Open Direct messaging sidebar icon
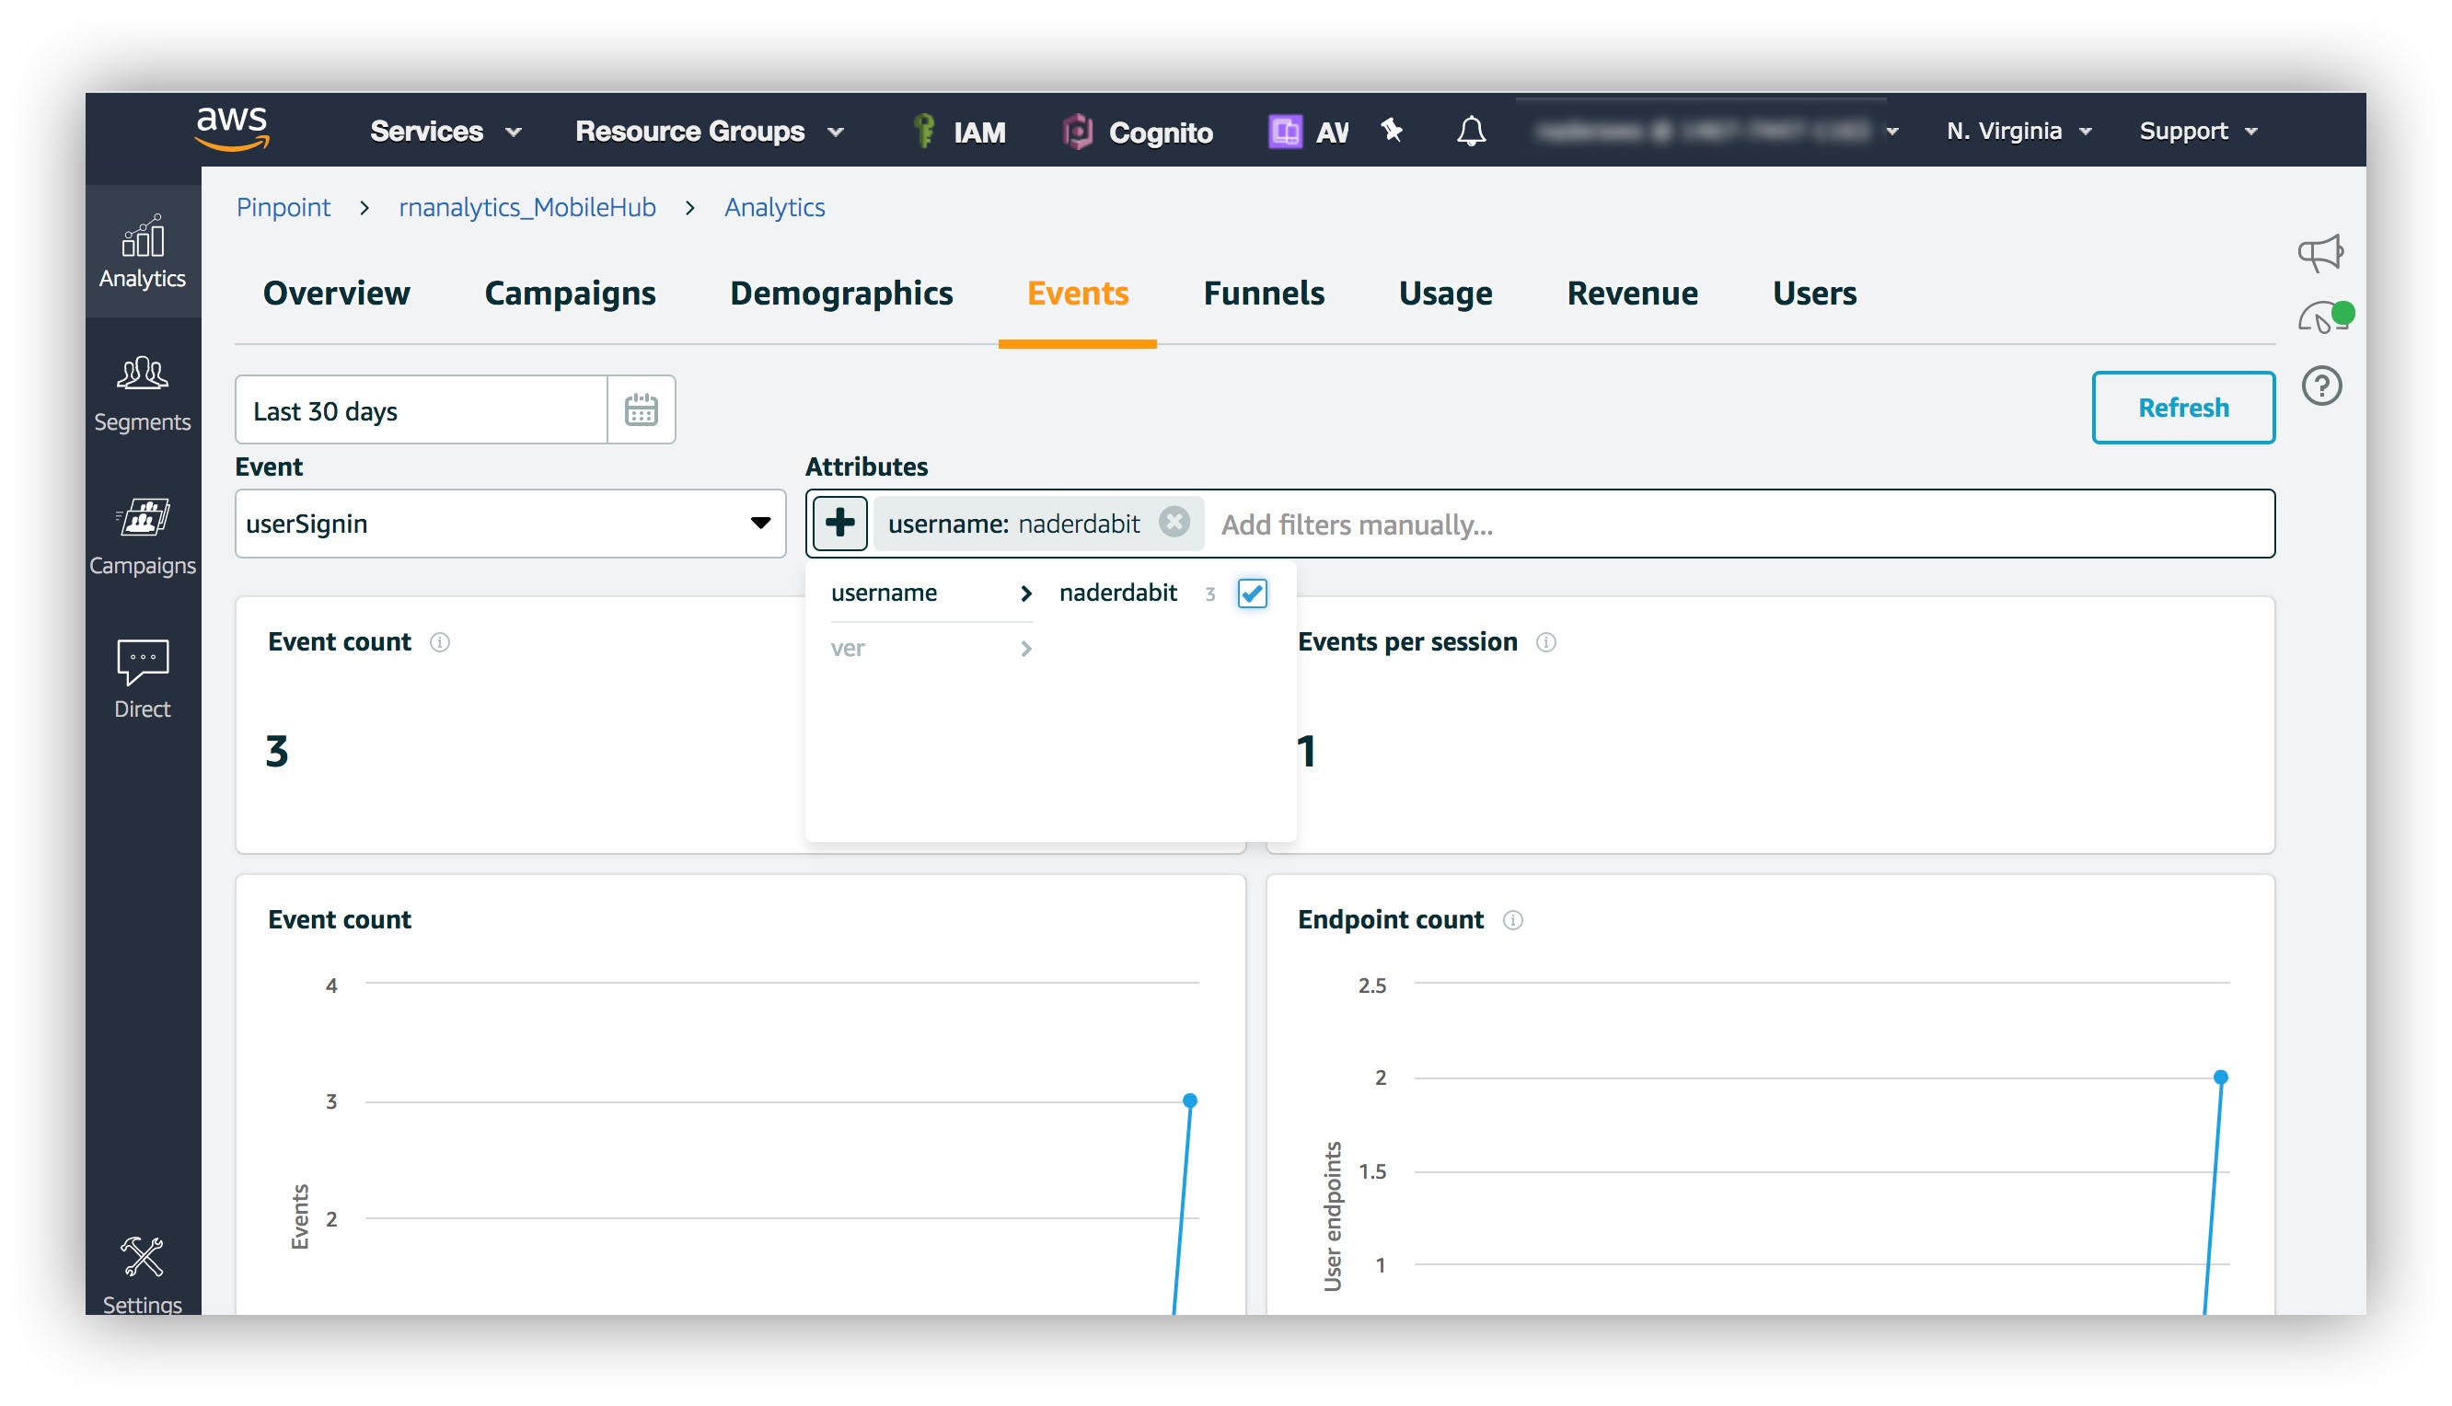The height and width of the screenshot is (1406, 2452). 142,679
